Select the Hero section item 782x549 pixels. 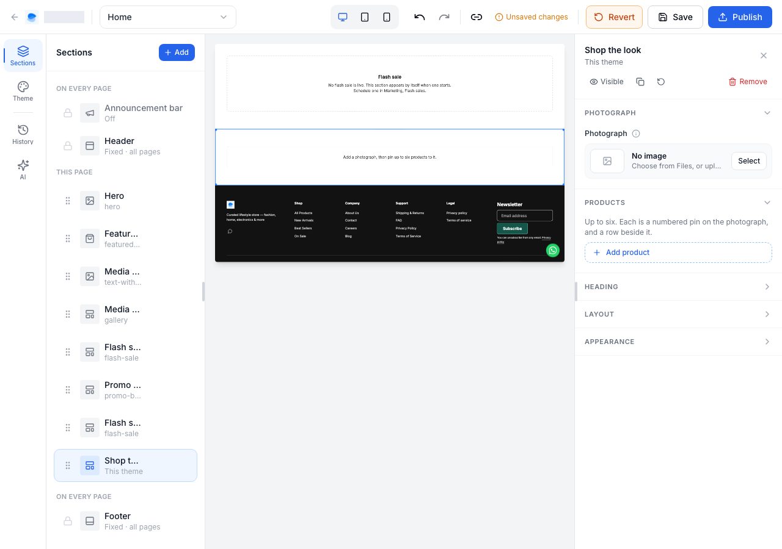point(125,201)
